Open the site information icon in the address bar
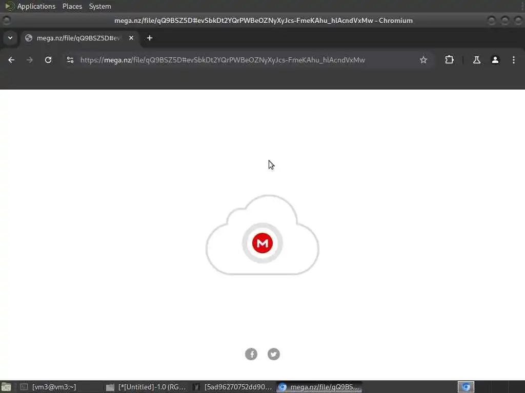This screenshot has width=525, height=393. pyautogui.click(x=70, y=60)
